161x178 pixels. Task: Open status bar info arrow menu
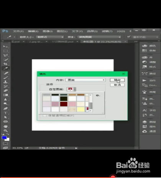76,148
